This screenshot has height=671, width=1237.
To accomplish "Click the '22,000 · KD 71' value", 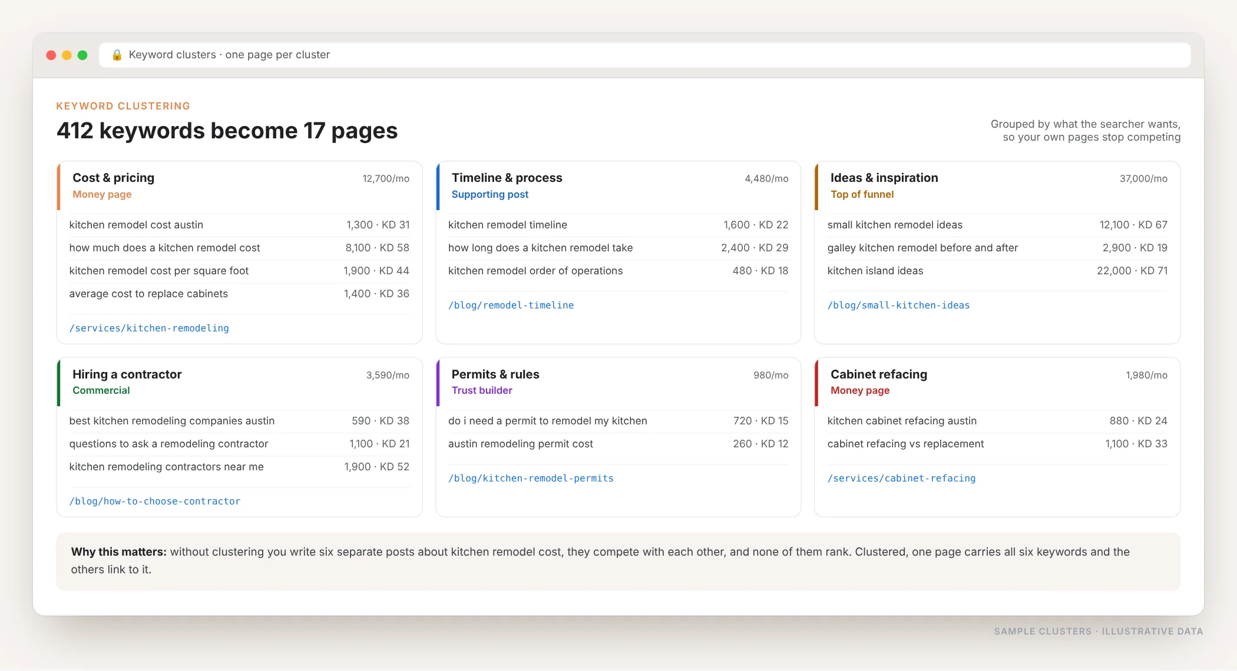I will coord(1132,271).
